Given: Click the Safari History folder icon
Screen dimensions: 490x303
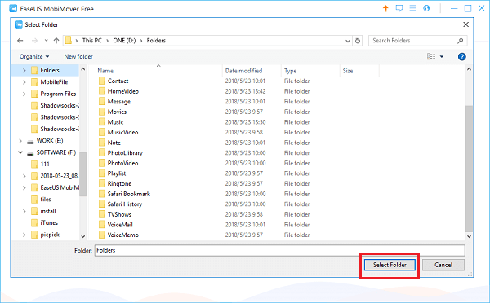Looking at the screenshot, I should coord(102,204).
